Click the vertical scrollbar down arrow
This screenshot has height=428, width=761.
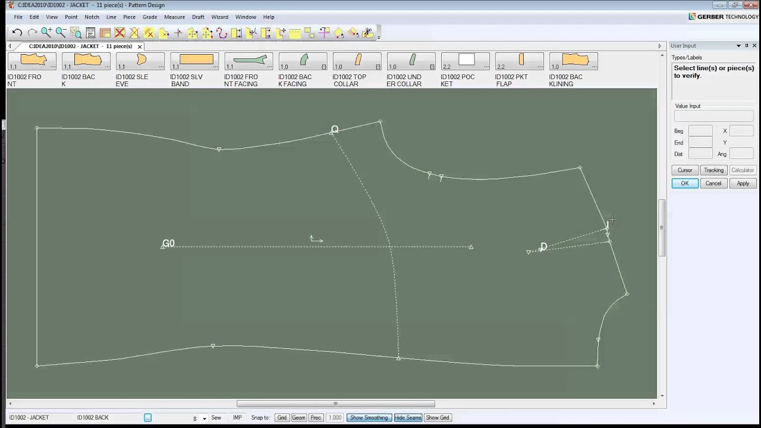[662, 395]
